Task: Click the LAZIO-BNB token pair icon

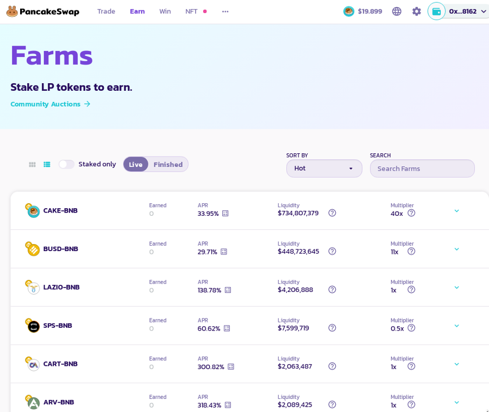Action: pos(33,288)
